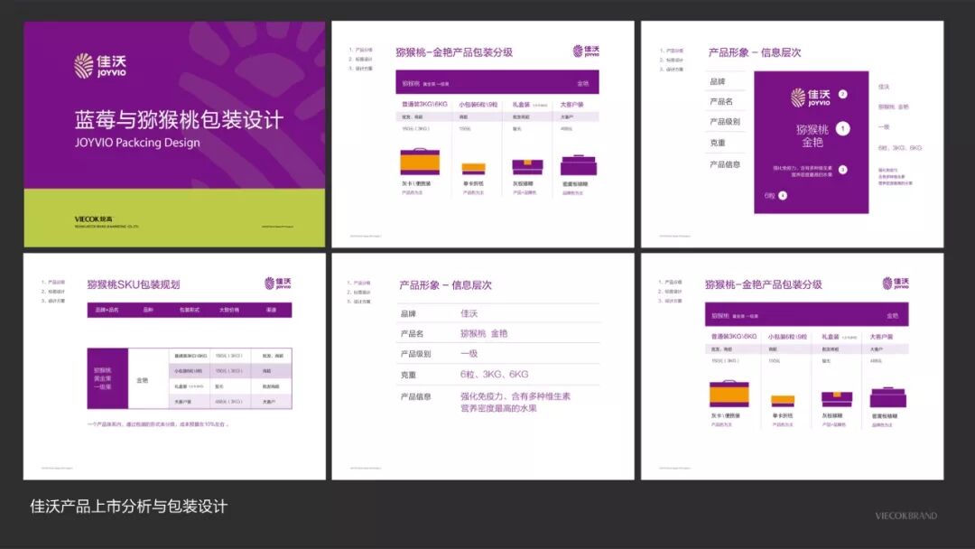
Task: Click the 品牌 label left of the purple card
Action: [x=718, y=81]
